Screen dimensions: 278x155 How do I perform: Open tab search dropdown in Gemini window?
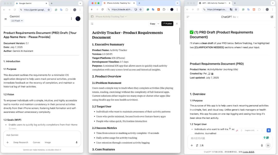point(80,3)
